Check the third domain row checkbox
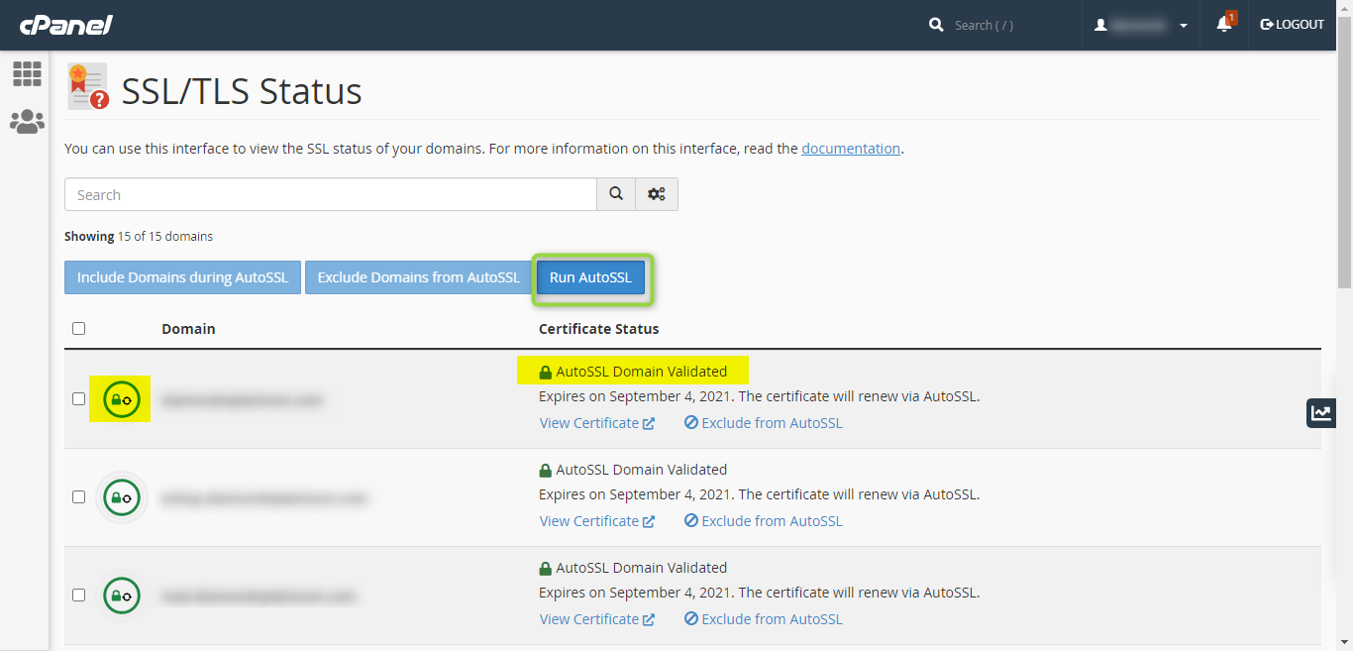The height and width of the screenshot is (651, 1353). [79, 595]
